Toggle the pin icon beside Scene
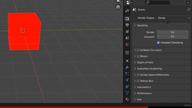The image size is (192, 108). click(188, 10)
